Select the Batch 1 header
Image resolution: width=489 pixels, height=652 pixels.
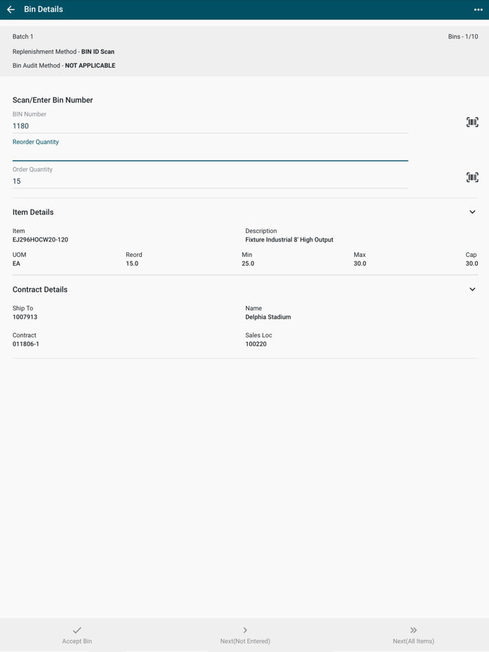pos(22,36)
